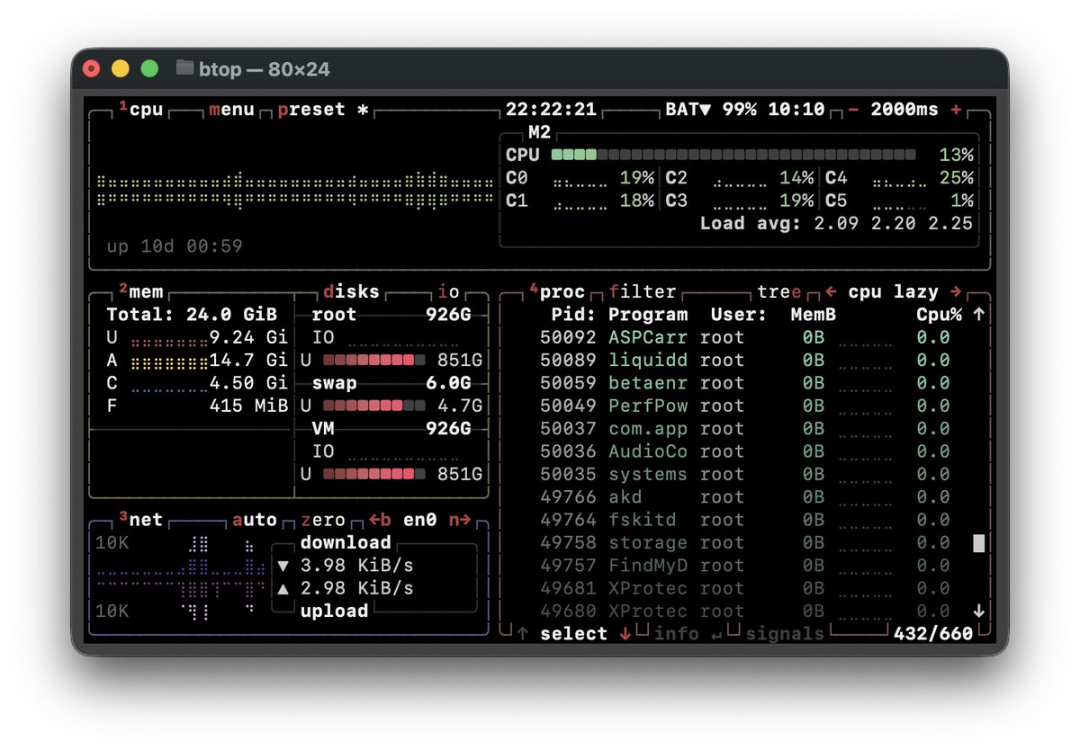Open the signals menu for a process

[x=785, y=633]
